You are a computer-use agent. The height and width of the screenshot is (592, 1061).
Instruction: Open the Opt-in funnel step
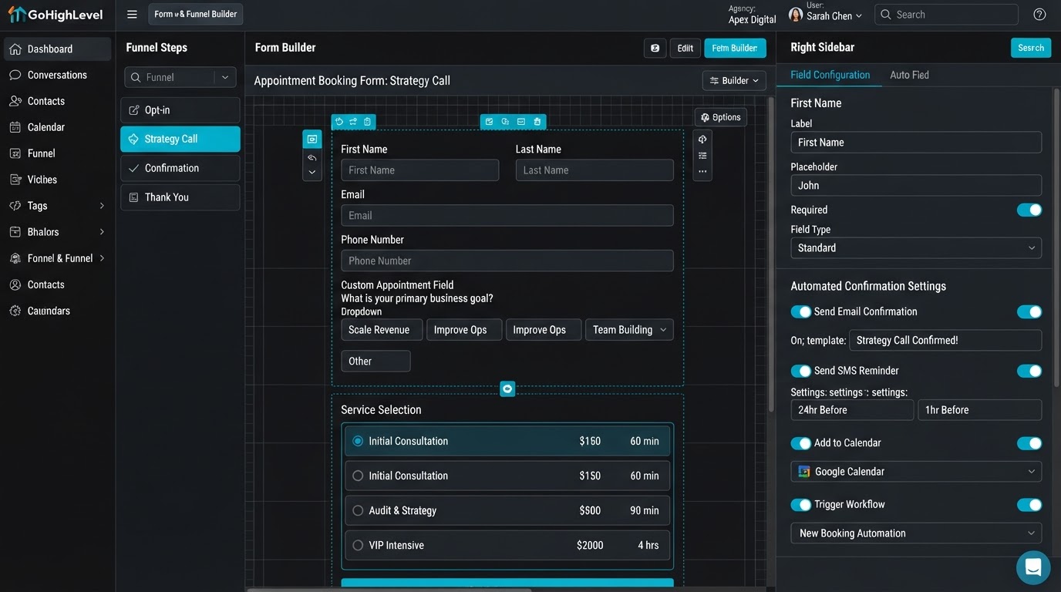tap(180, 110)
